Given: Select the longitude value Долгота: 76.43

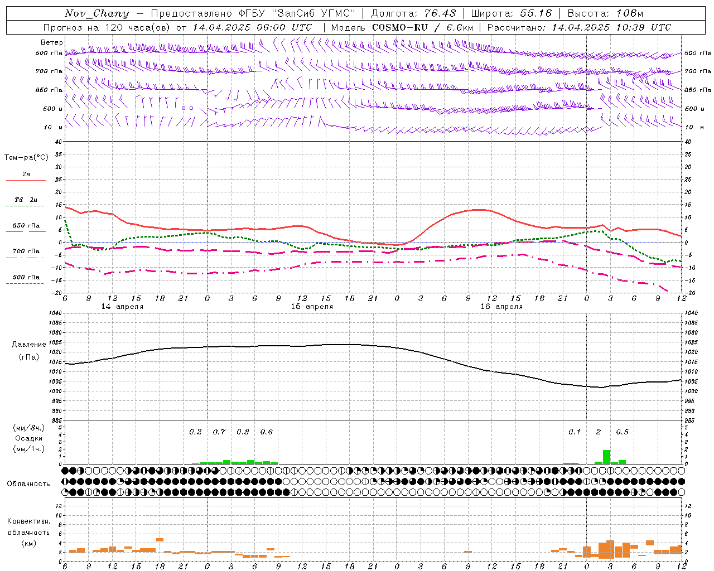Looking at the screenshot, I should tap(413, 13).
